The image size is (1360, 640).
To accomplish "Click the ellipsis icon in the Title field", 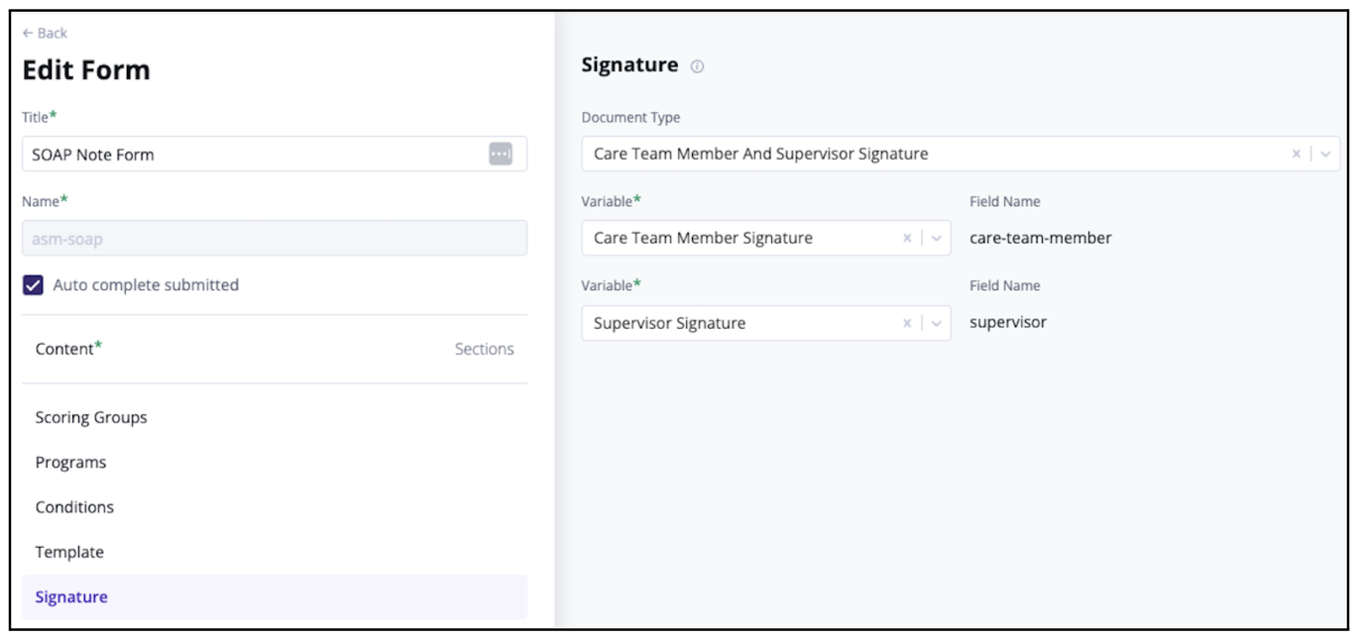I will [x=501, y=154].
